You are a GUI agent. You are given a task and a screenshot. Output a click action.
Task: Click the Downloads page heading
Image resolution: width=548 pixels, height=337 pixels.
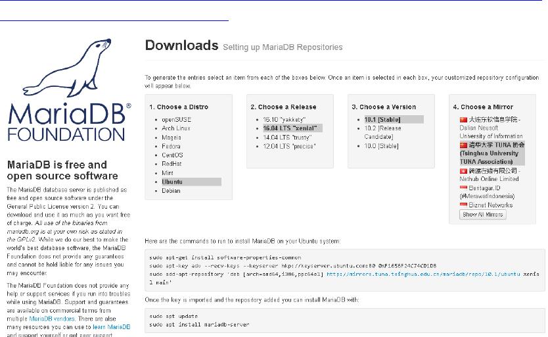pyautogui.click(x=182, y=45)
